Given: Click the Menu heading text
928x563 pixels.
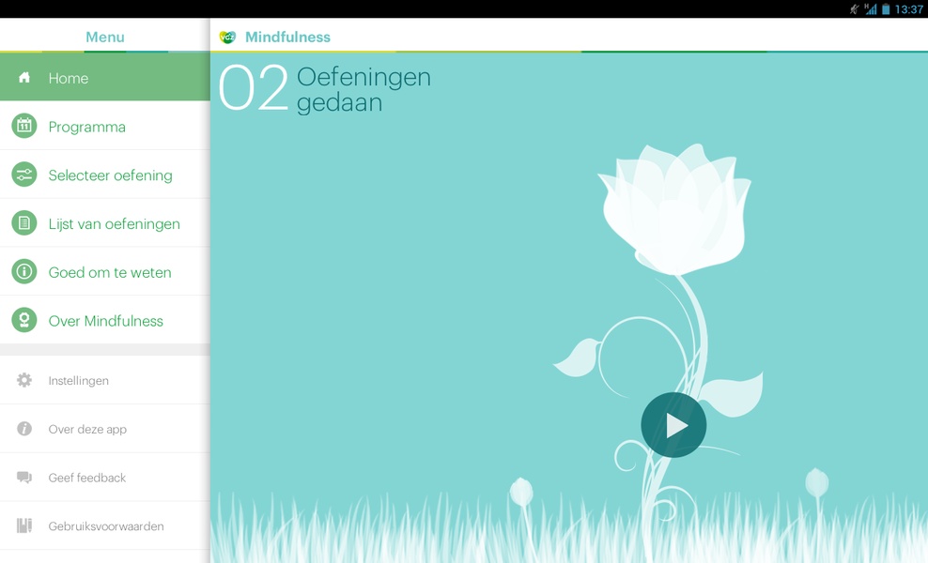Looking at the screenshot, I should pos(105,37).
